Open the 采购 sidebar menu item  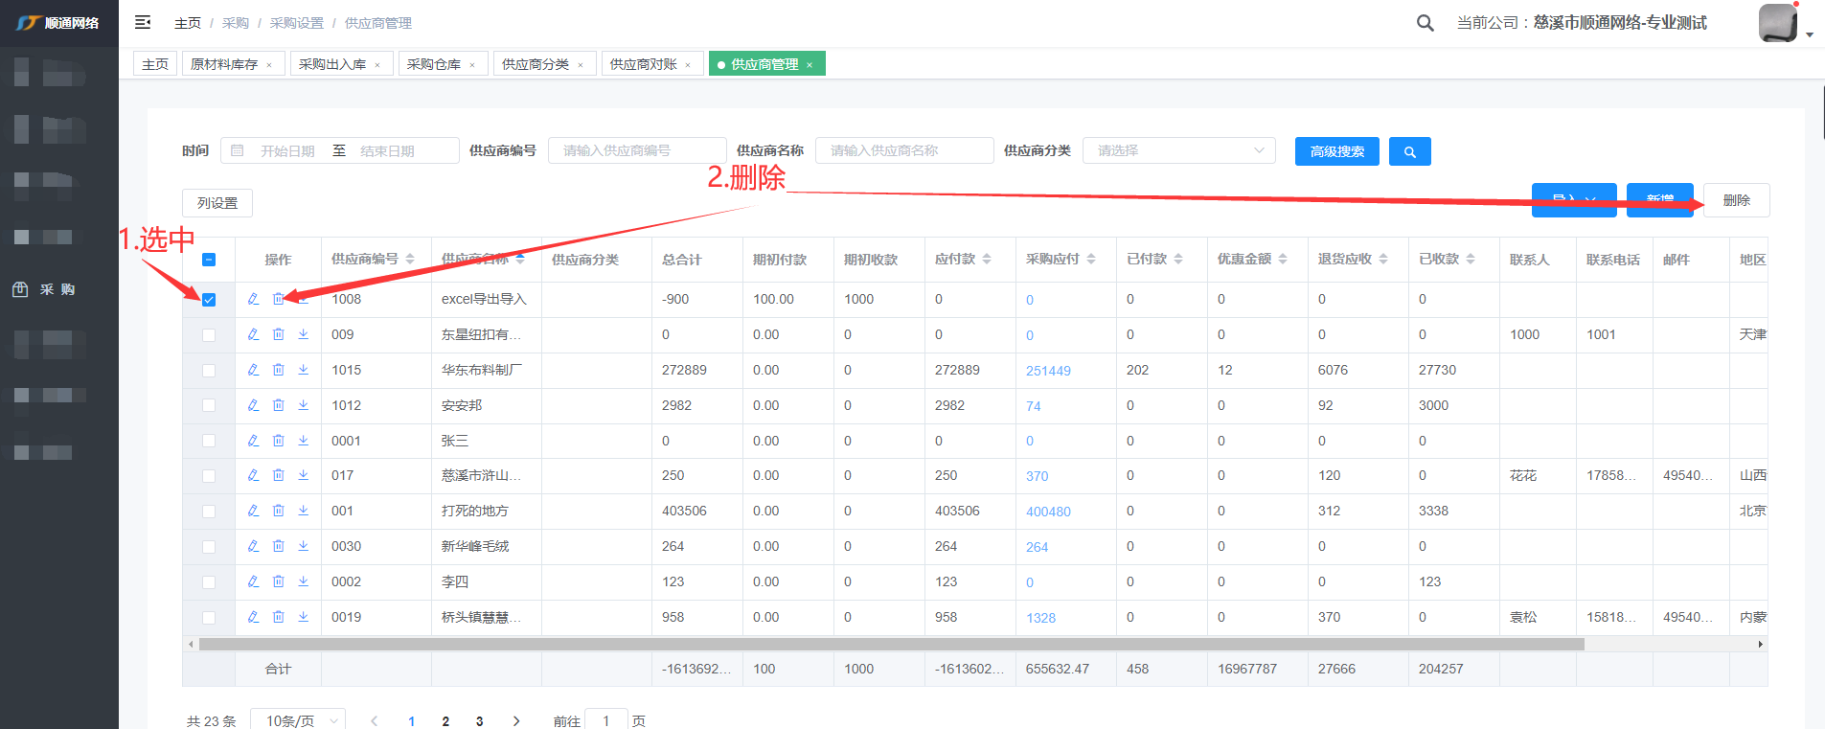click(x=57, y=289)
